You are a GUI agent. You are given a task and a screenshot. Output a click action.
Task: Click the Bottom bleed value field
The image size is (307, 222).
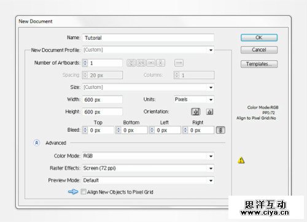pos(134,130)
